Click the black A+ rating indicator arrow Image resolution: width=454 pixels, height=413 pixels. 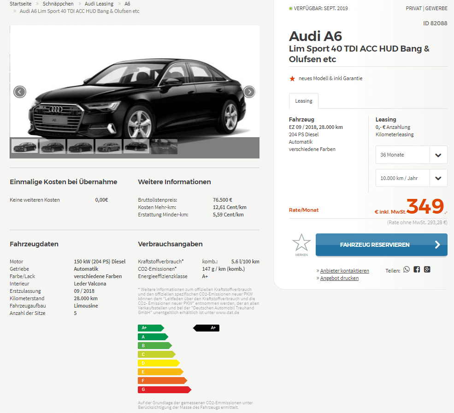tap(206, 328)
